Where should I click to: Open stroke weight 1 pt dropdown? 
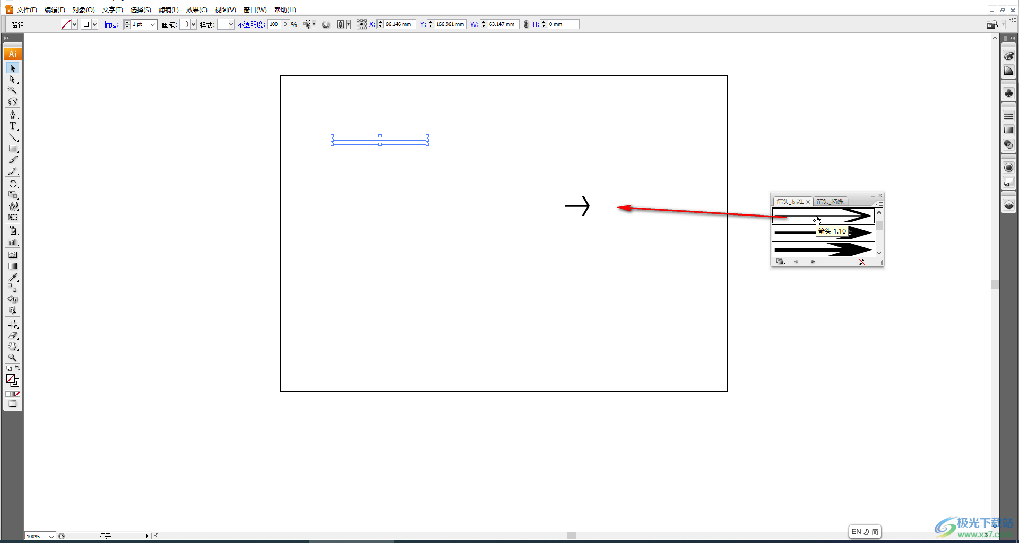(153, 24)
